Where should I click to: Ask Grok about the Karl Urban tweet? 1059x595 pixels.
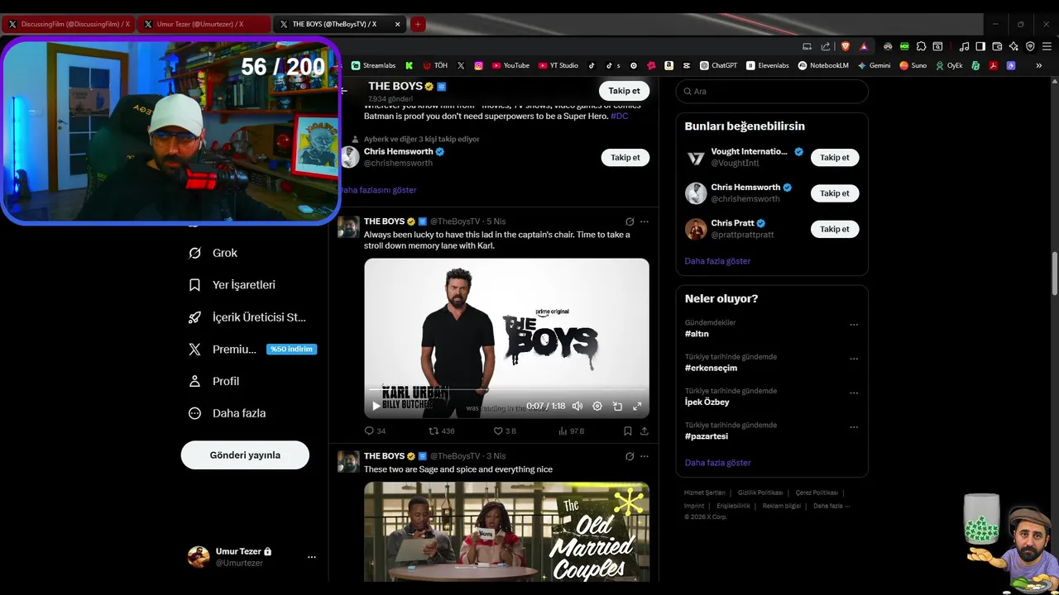(630, 221)
